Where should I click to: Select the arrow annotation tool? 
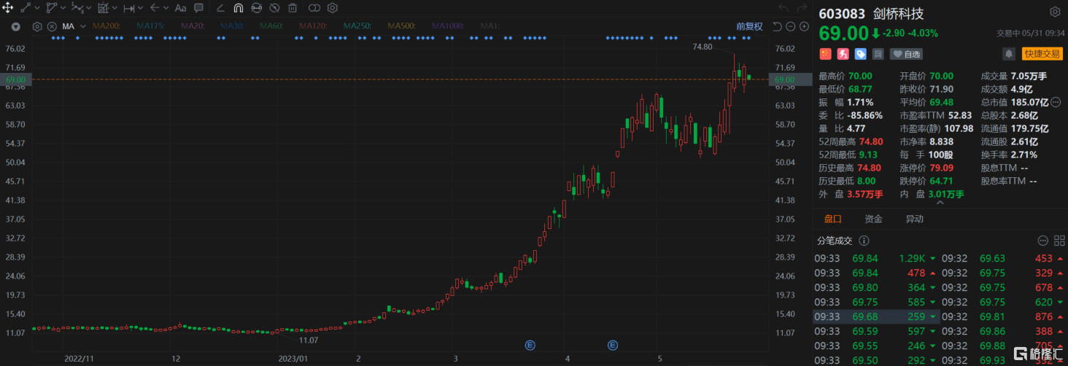click(154, 8)
